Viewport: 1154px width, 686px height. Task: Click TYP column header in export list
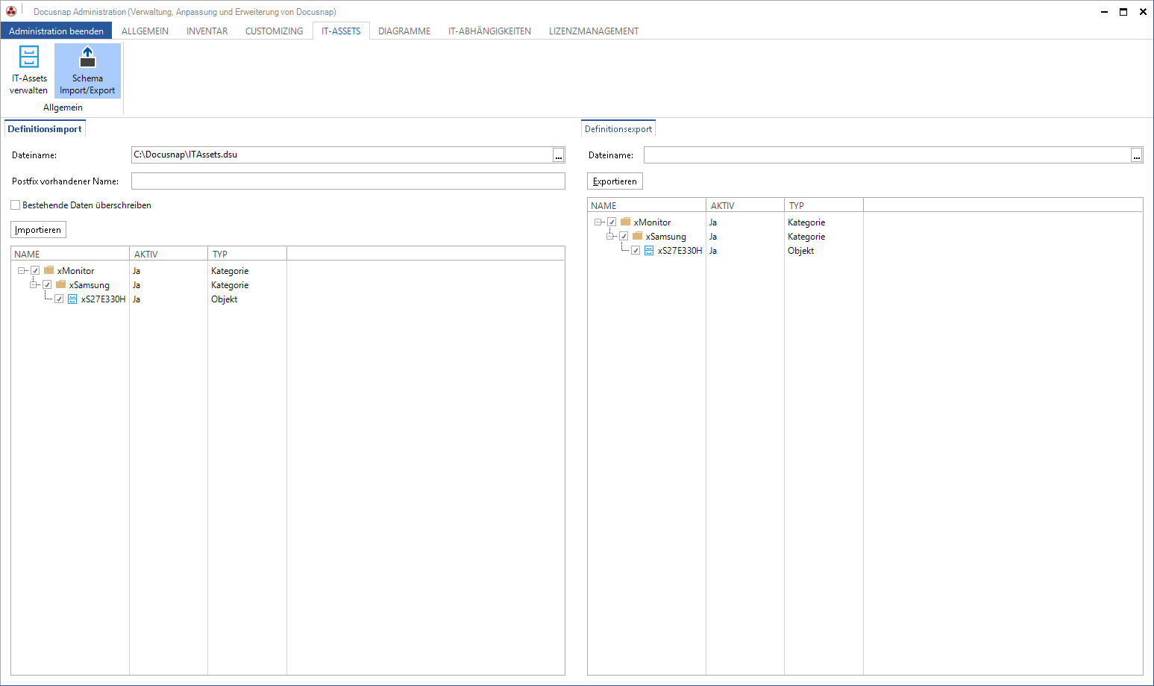point(824,205)
